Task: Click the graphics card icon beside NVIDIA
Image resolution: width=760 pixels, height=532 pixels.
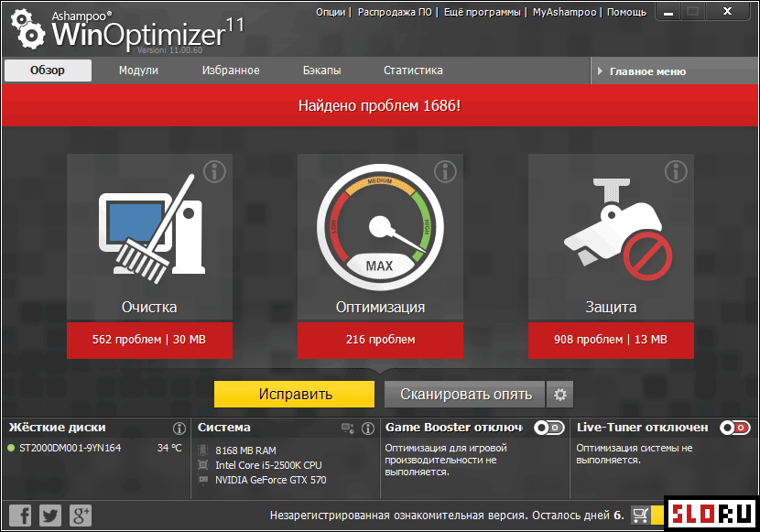Action: pyautogui.click(x=203, y=480)
